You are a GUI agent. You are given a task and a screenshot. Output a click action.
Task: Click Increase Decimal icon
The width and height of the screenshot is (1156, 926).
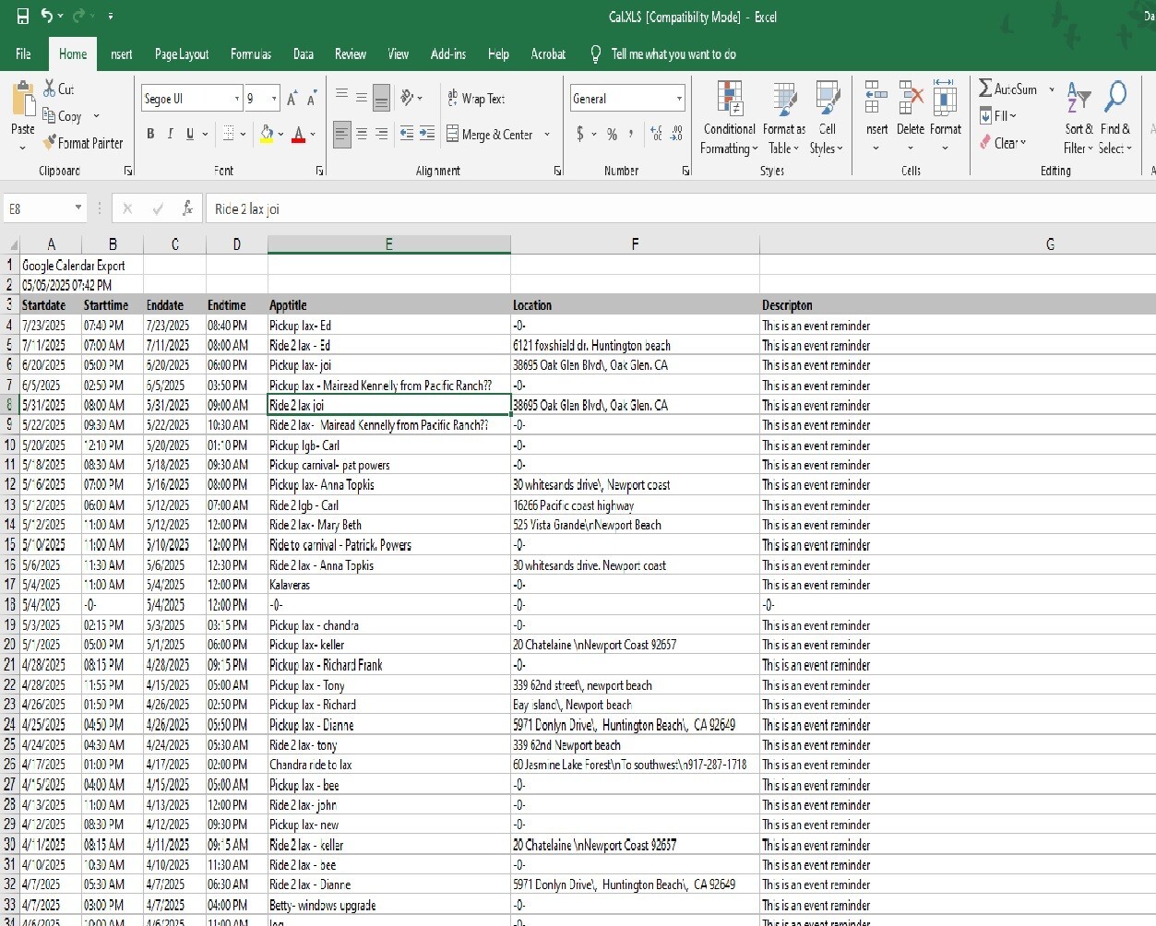(x=656, y=134)
